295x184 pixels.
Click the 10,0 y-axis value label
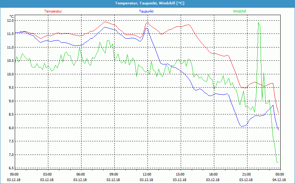coord(9,74)
